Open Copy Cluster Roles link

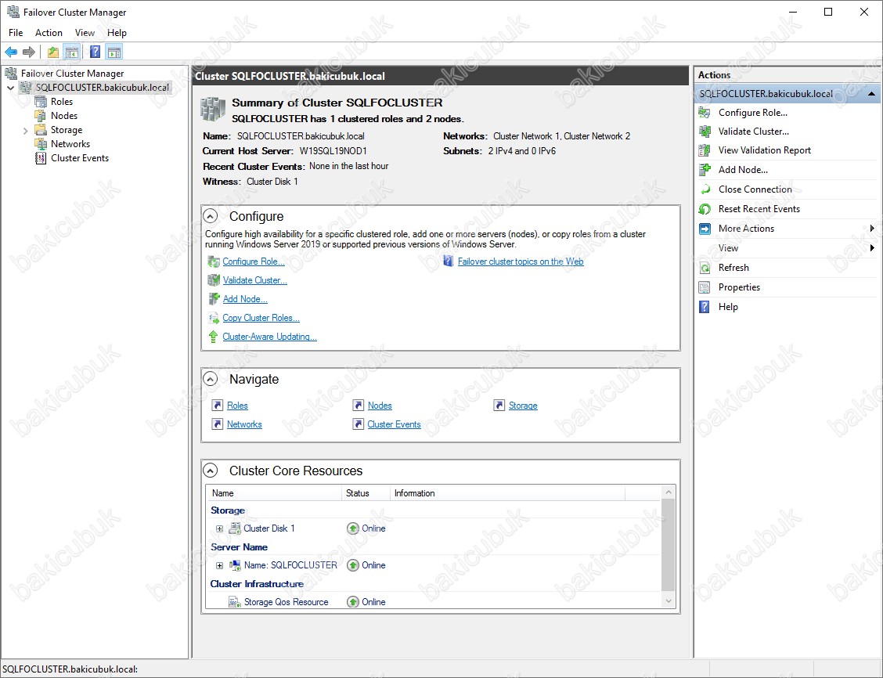261,318
